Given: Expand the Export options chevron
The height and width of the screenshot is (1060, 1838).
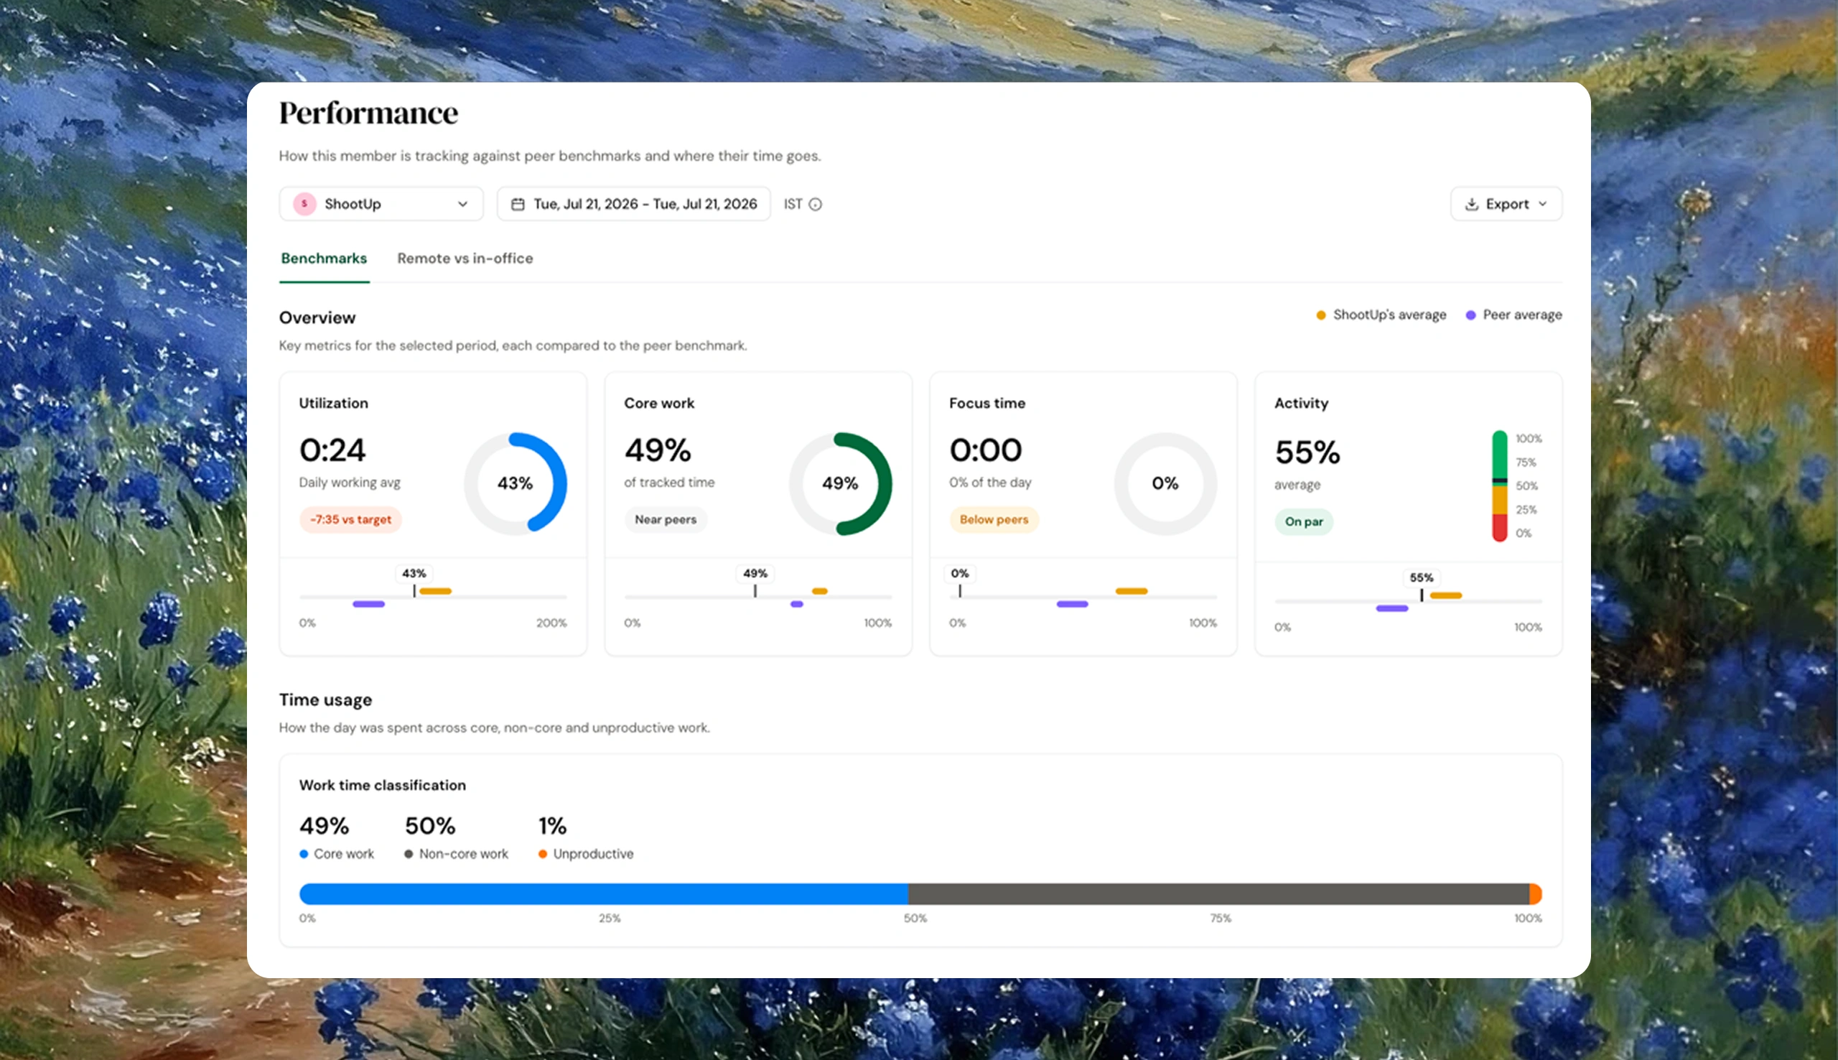Looking at the screenshot, I should point(1542,205).
